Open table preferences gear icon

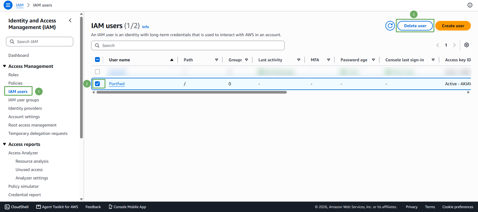click(x=467, y=45)
